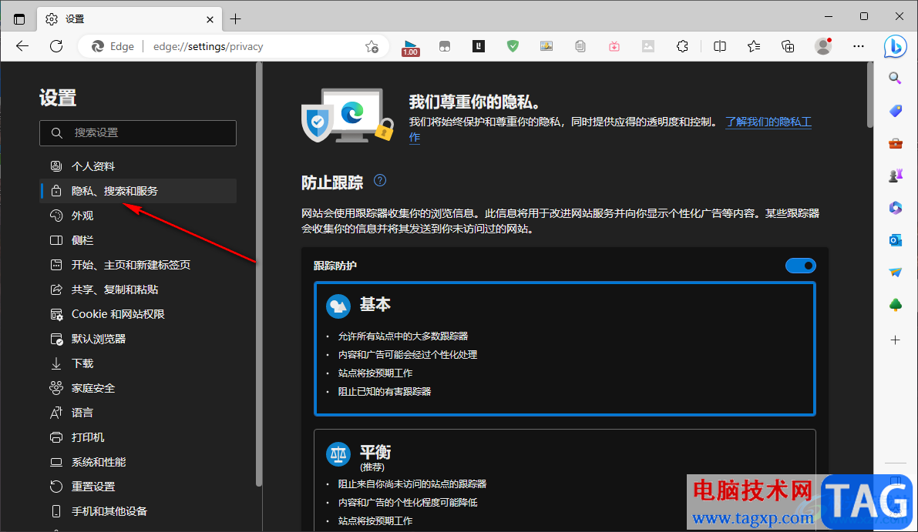The image size is (918, 532).
Task: Click the edge://settings/privacy address bar
Action: click(208, 47)
